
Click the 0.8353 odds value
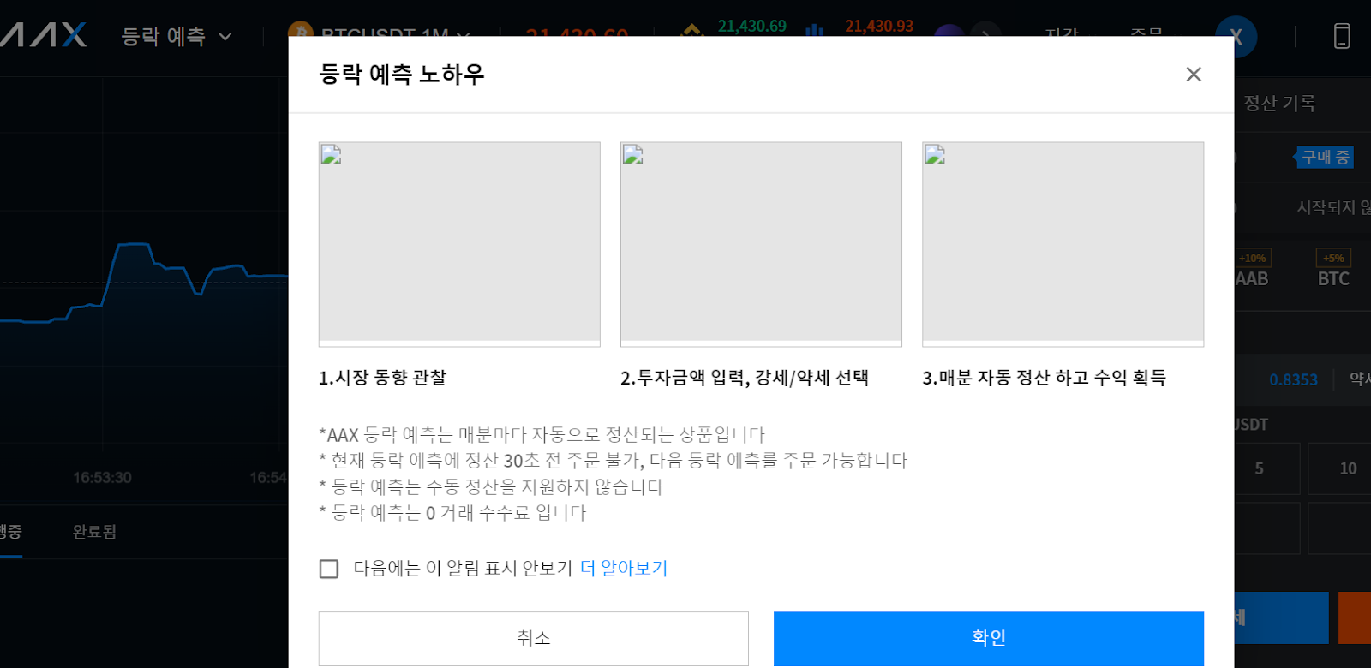[x=1293, y=379]
